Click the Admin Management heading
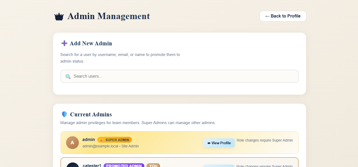The image size is (358, 167). (x=109, y=16)
